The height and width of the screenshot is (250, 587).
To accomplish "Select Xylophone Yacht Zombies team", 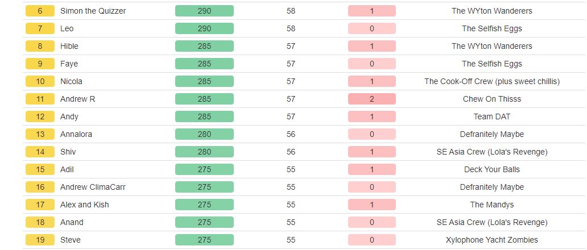I will pyautogui.click(x=492, y=239).
